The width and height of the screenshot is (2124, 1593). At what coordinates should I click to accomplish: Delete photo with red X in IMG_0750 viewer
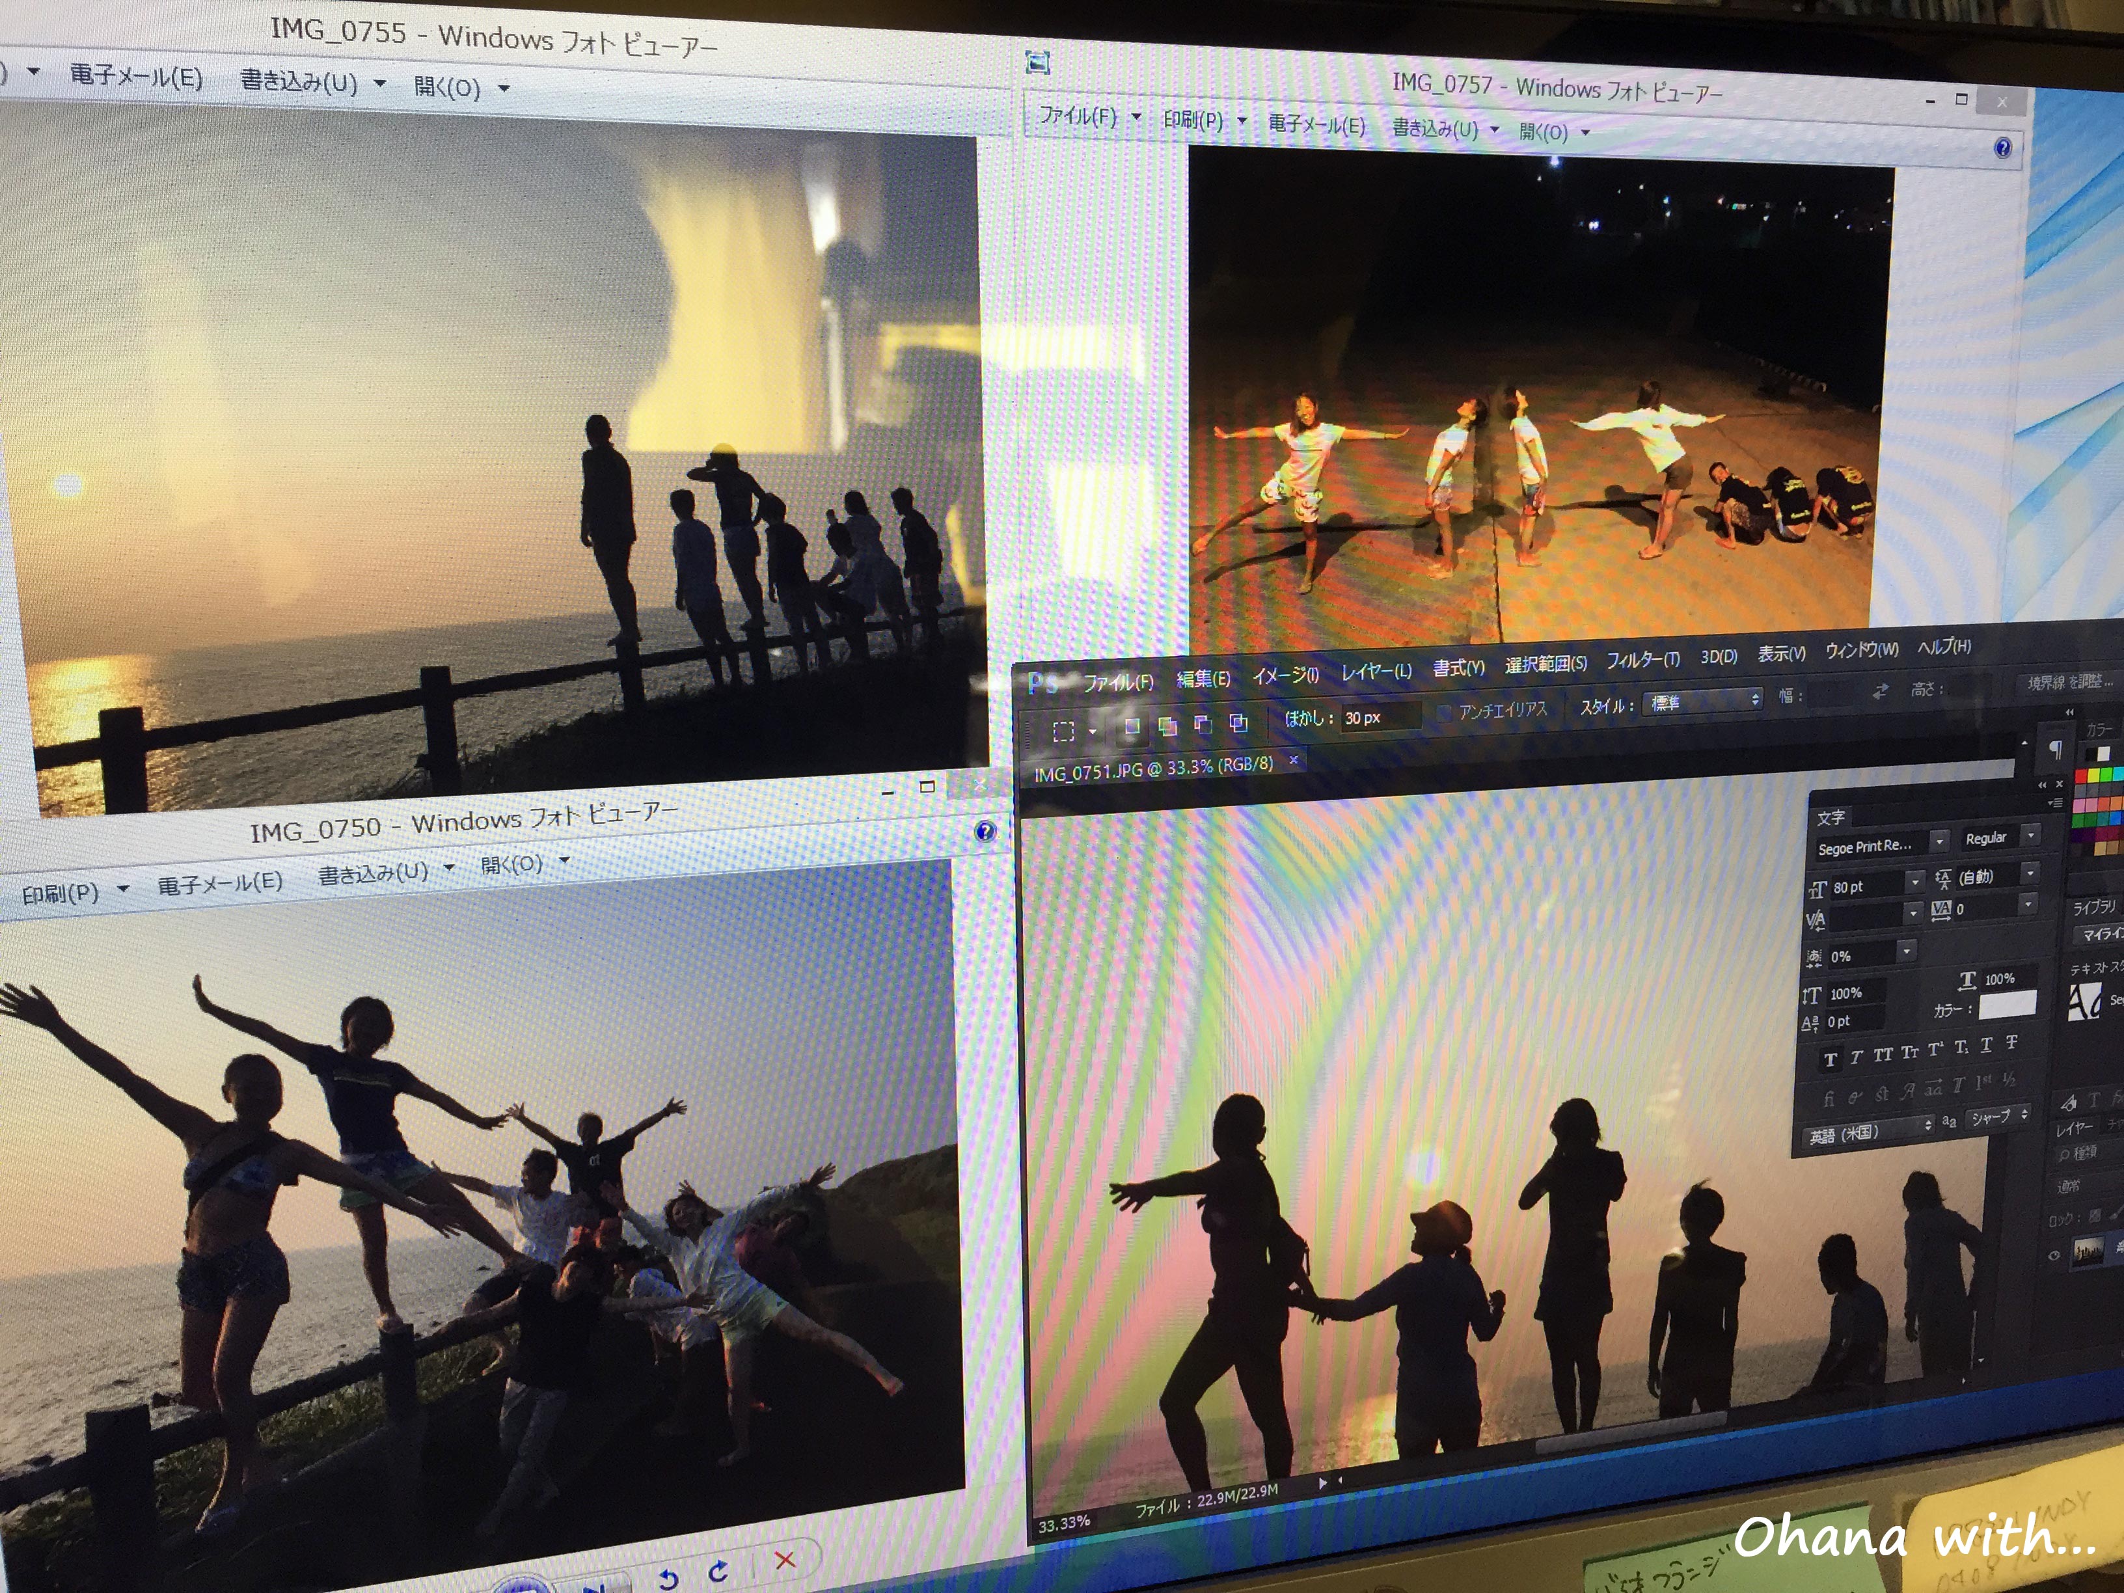pos(785,1559)
